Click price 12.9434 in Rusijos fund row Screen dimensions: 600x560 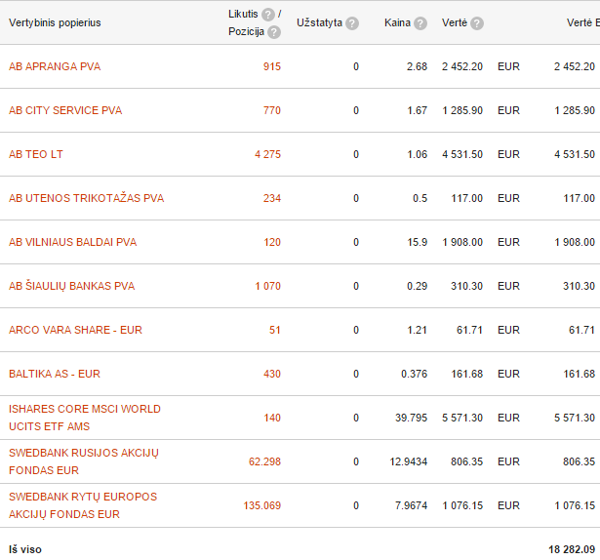tap(409, 461)
